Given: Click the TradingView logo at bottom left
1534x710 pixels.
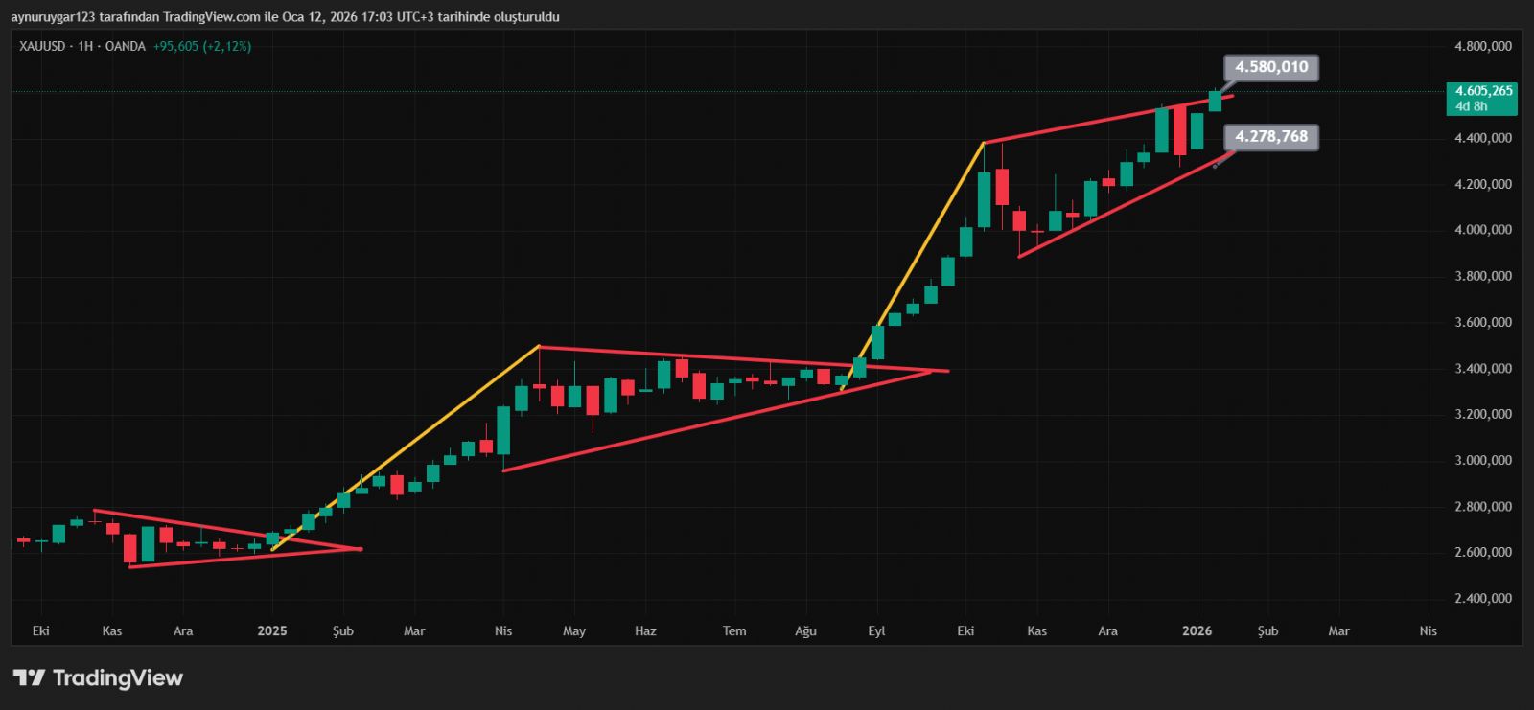Looking at the screenshot, I should [98, 678].
